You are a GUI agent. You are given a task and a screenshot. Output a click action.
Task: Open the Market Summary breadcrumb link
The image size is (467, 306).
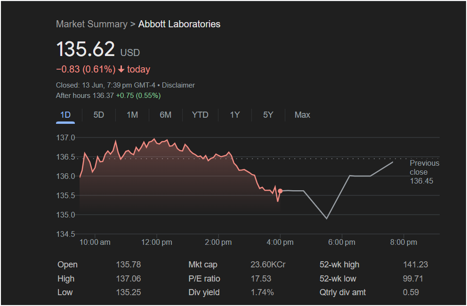(x=91, y=24)
